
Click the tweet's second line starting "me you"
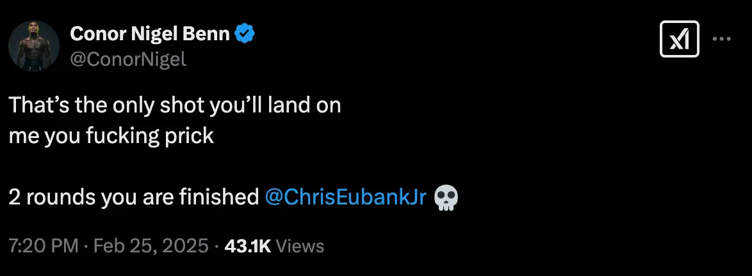[x=111, y=136]
